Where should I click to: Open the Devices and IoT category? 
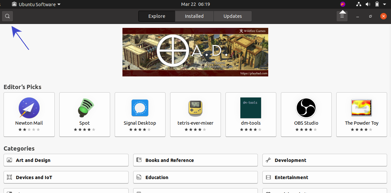coord(66,177)
